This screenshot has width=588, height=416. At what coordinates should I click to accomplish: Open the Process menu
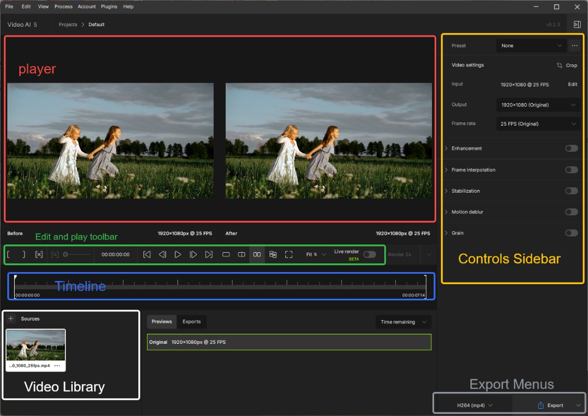pyautogui.click(x=63, y=6)
